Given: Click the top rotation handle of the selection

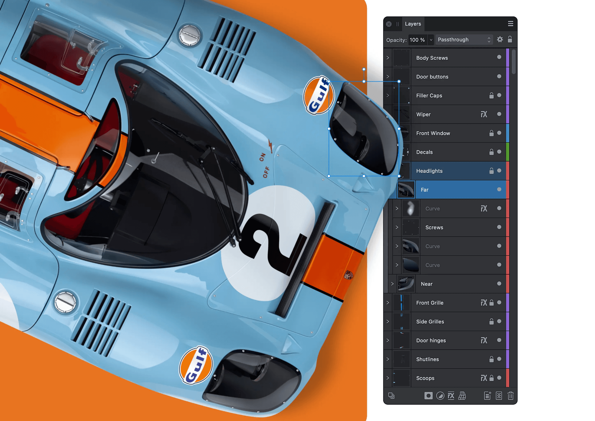Looking at the screenshot, I should (364, 69).
